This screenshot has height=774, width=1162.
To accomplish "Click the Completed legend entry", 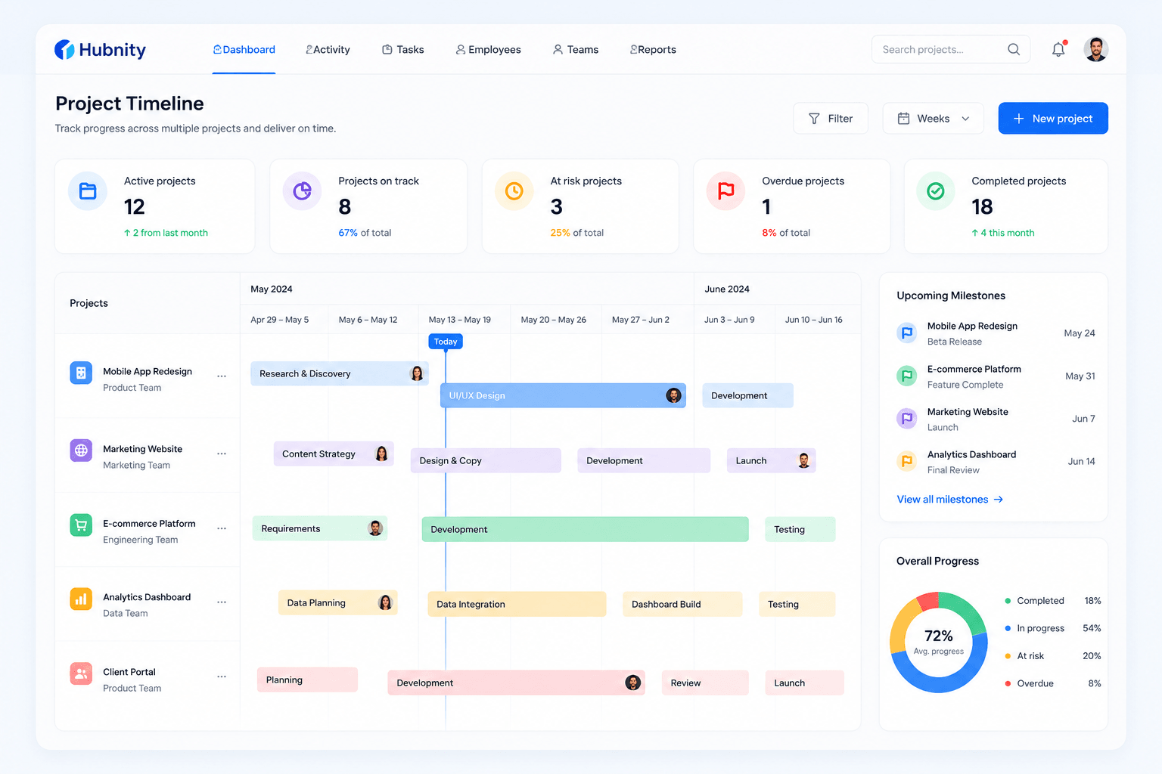I will pos(1052,601).
